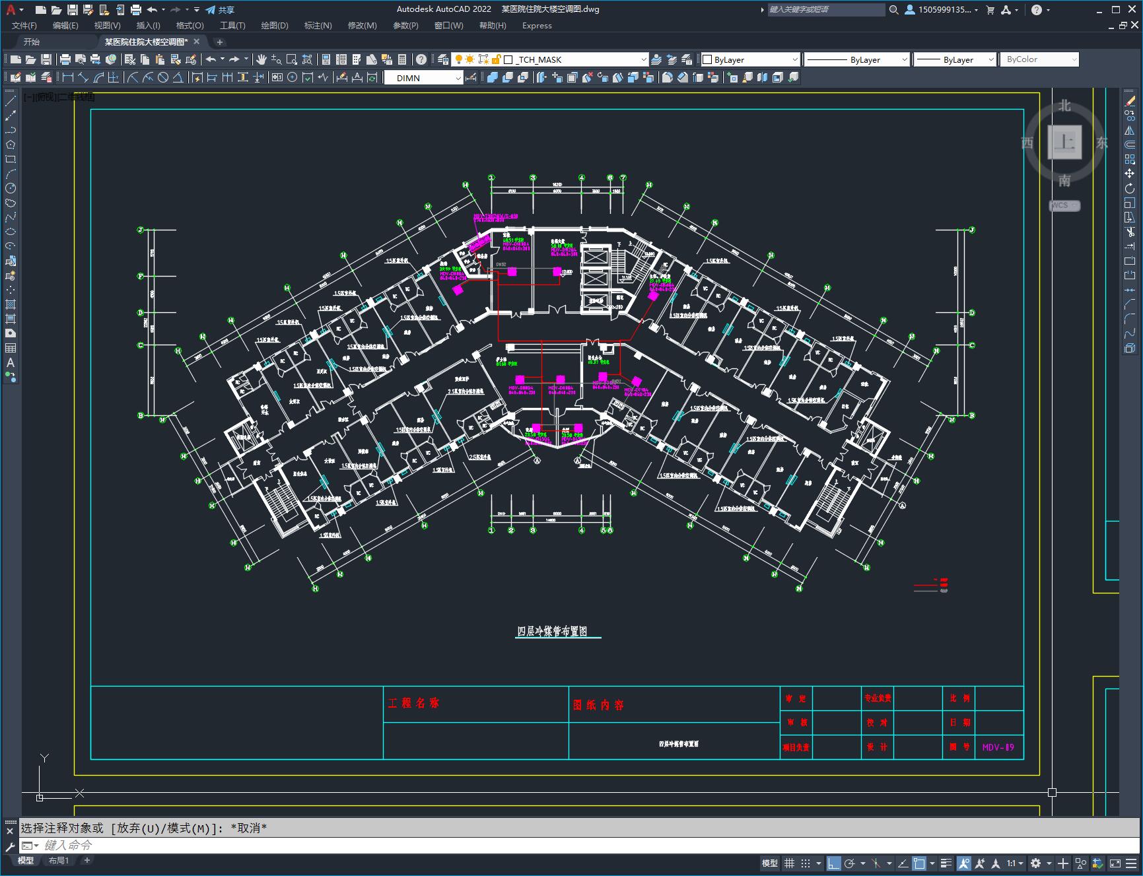Image resolution: width=1143 pixels, height=876 pixels.
Task: Expand the Quick Access toolbar customize arrow
Action: point(197,9)
